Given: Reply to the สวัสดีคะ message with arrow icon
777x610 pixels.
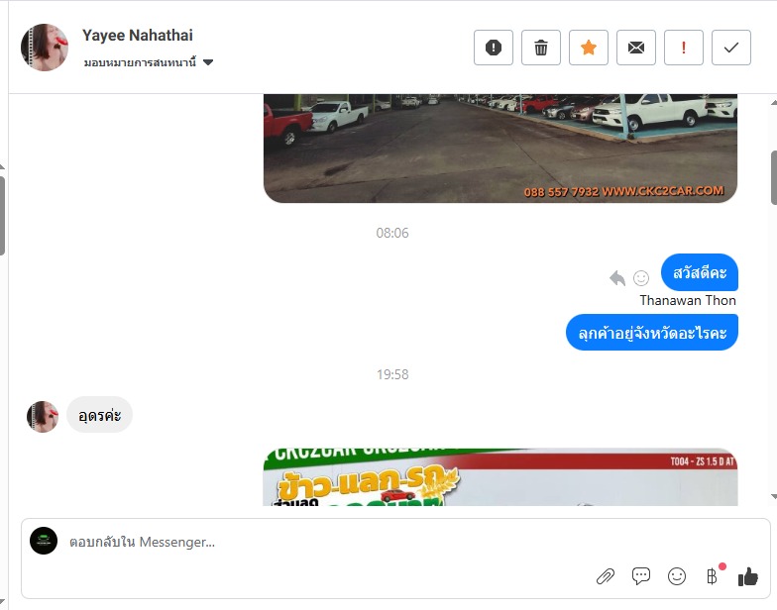Looking at the screenshot, I should click(616, 277).
